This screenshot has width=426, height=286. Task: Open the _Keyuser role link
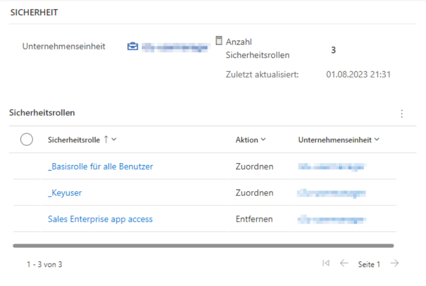click(65, 193)
